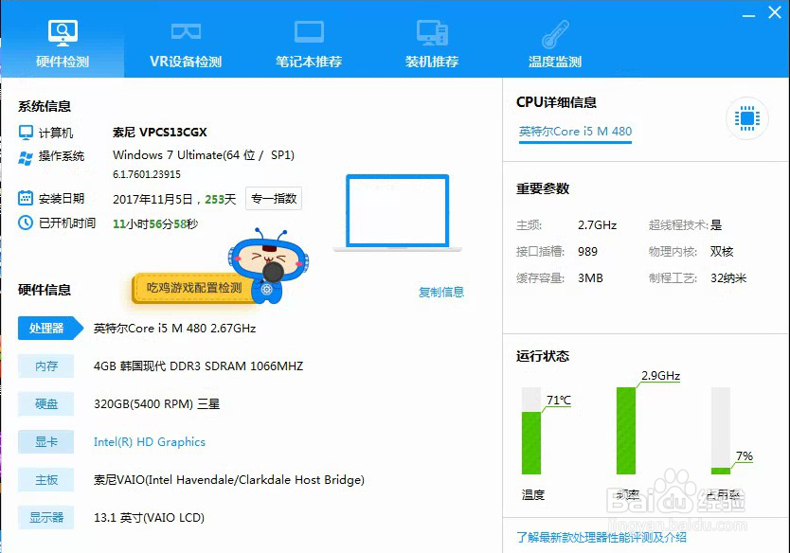Click the 英特尔Core i5 M 480 CPU tab

[x=575, y=132]
